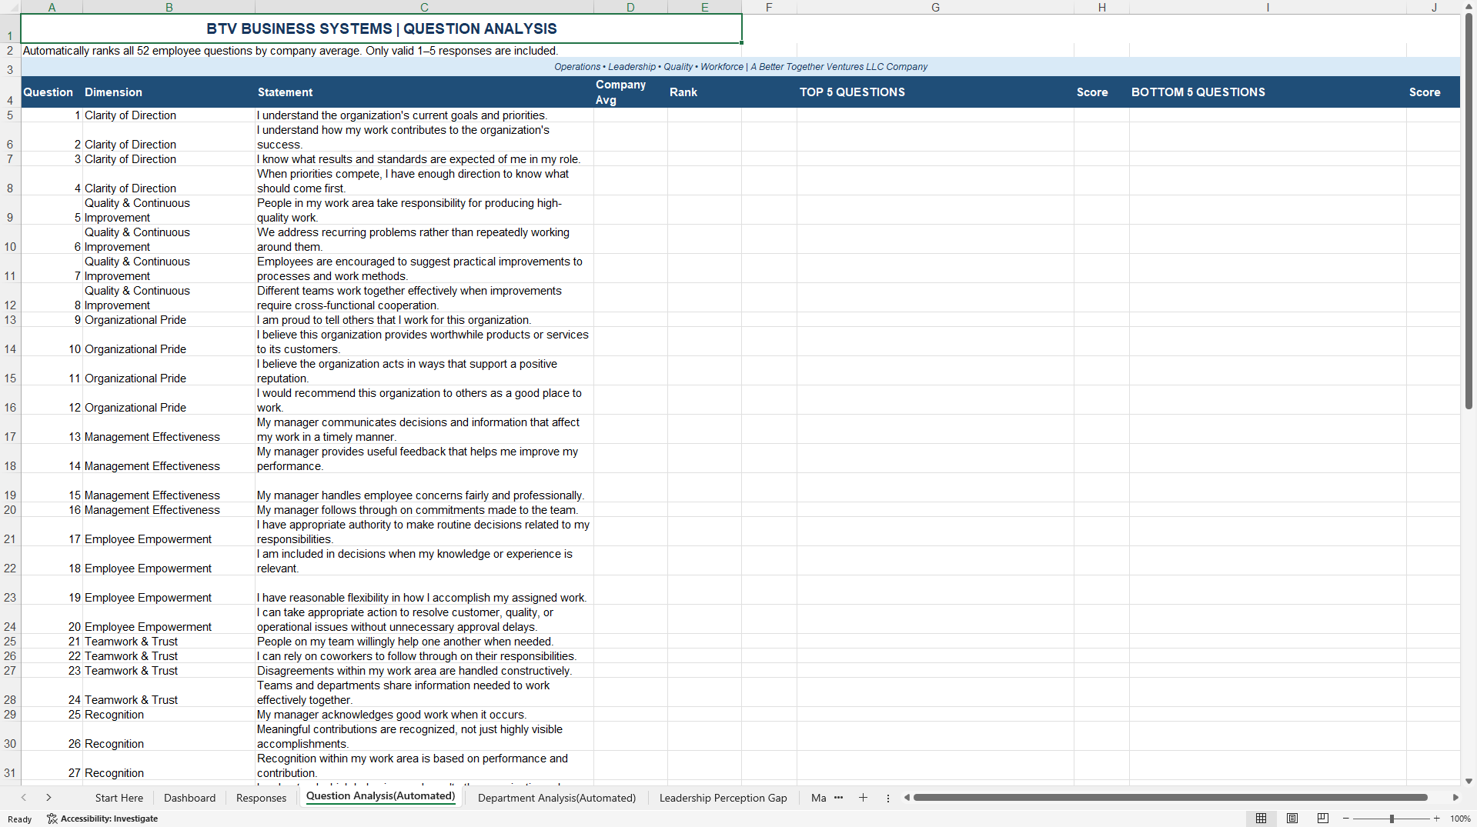Switch to Responses sheet
Screen dimensions: 1477x827
pos(261,798)
